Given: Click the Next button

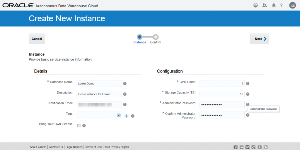Looking at the screenshot, I should pyautogui.click(x=260, y=39).
